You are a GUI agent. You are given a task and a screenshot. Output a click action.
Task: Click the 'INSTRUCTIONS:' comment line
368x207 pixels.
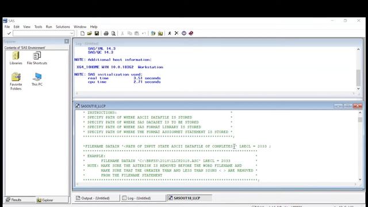102,113
